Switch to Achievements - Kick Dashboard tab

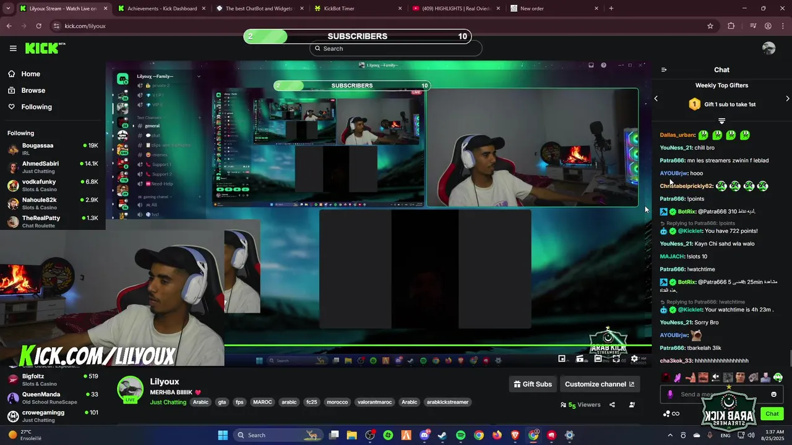[161, 9]
